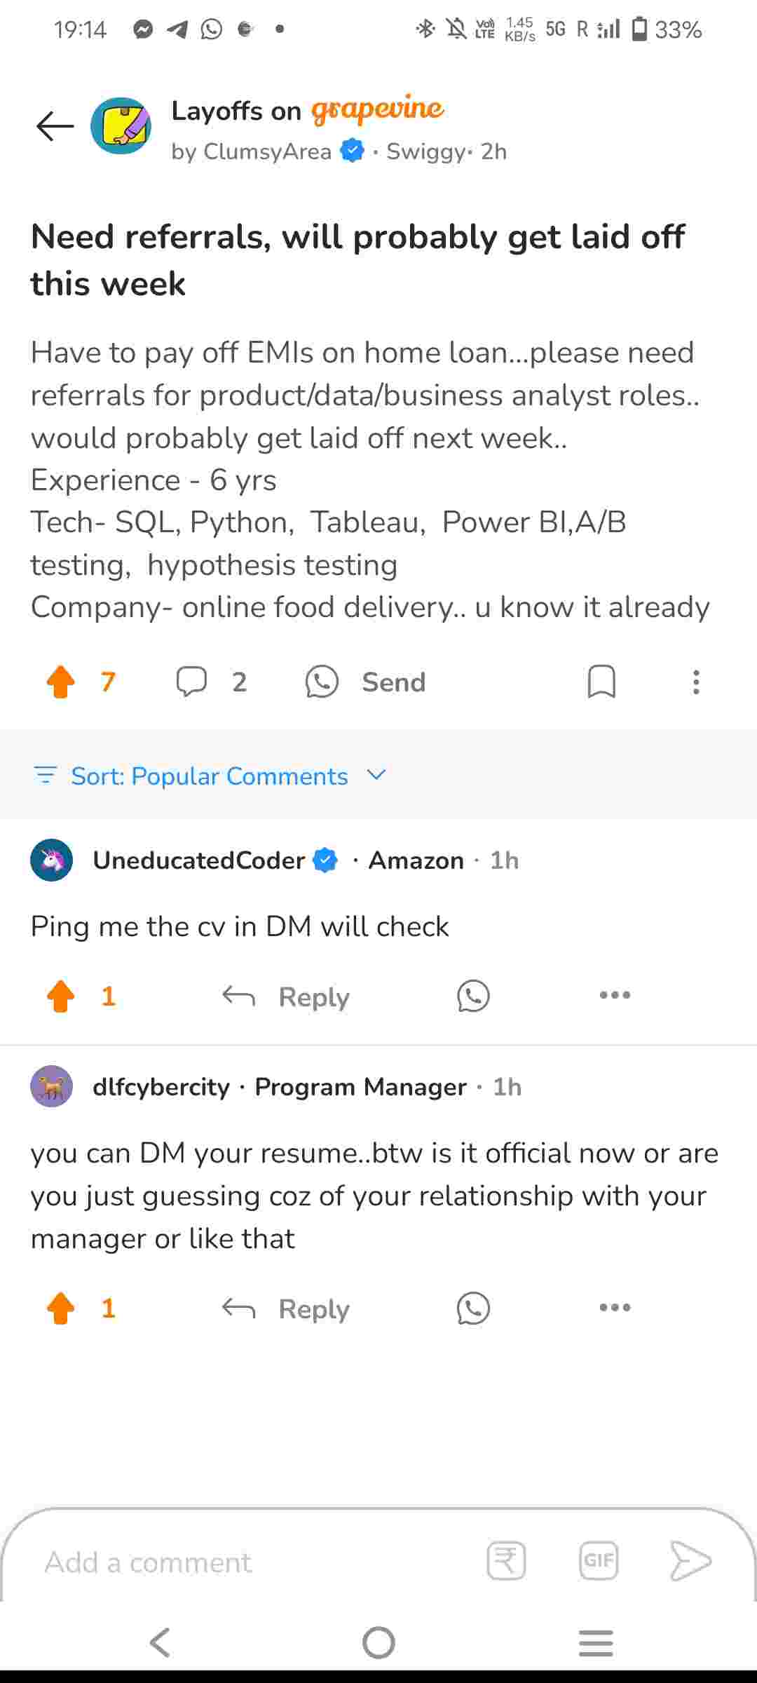This screenshot has width=757, height=1683.
Task: Open more options for dlfcybercity's comment
Action: coord(615,1308)
